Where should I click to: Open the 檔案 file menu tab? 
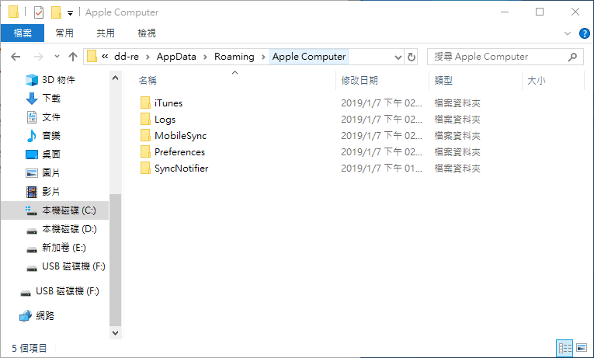coord(23,33)
